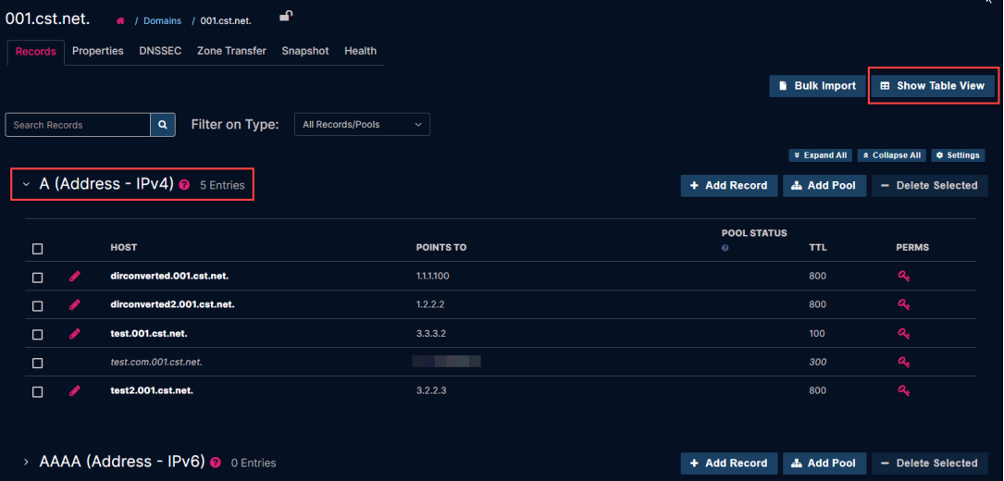Click the Pool Status help icon
Viewport: 1004px width, 481px height.
tap(725, 248)
